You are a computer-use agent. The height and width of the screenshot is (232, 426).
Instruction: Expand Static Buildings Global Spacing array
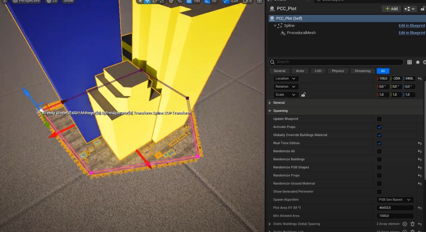click(x=270, y=224)
